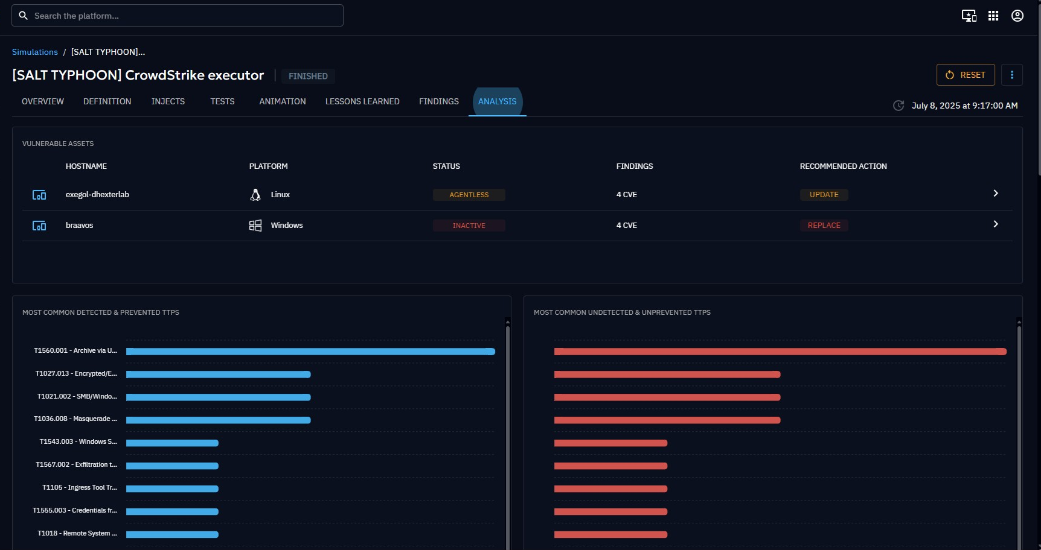Screen dimensions: 1041x550
Task: Expand the exegol-dhexterlab row chevron
Action: click(996, 194)
